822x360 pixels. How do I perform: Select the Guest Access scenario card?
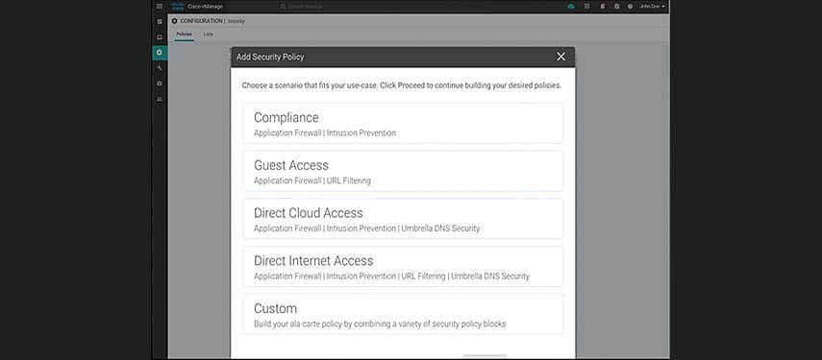tap(403, 171)
